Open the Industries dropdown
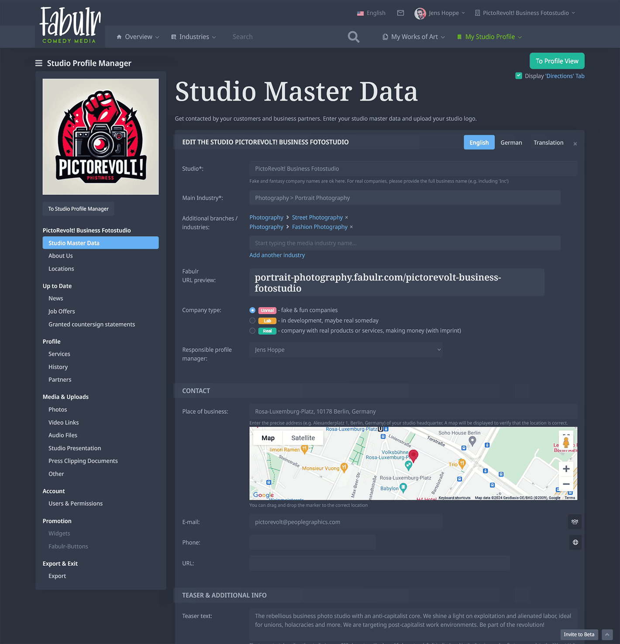 tap(193, 37)
